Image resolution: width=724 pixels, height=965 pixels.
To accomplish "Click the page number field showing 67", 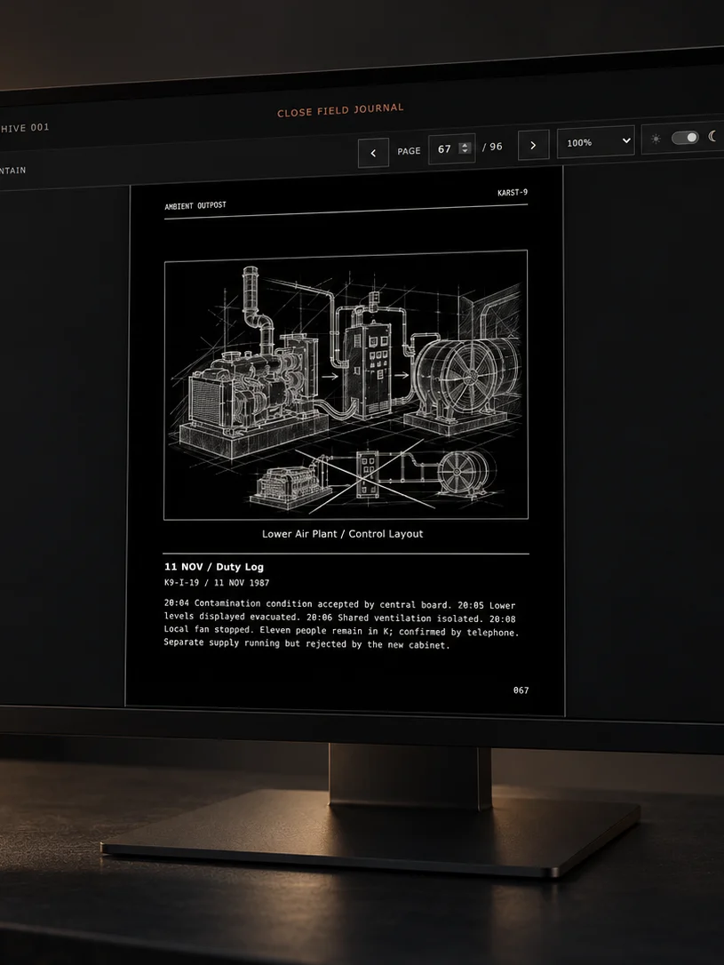I will (x=451, y=148).
